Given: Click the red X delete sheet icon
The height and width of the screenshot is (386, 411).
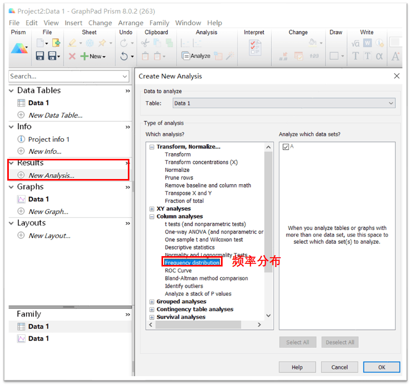Looking at the screenshot, I should click(x=72, y=56).
